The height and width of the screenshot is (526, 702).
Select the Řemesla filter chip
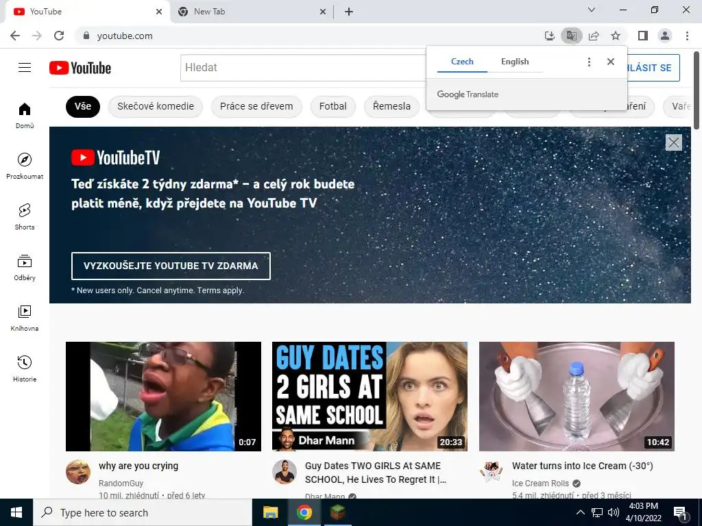coord(391,106)
